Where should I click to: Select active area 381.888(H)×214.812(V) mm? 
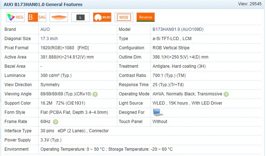[67, 57]
